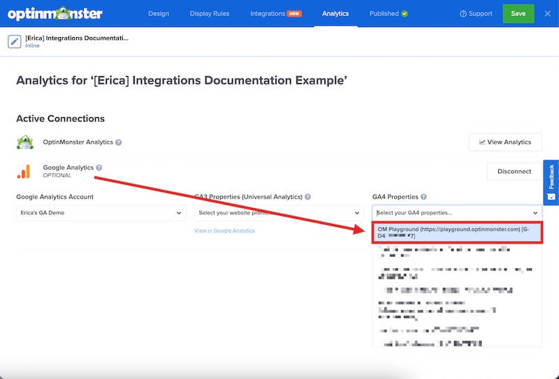The height and width of the screenshot is (379, 559).
Task: Click the Support question mark icon
Action: [x=463, y=13]
